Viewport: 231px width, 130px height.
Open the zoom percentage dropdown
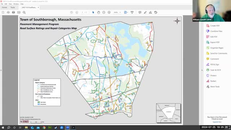[x=117, y=12]
